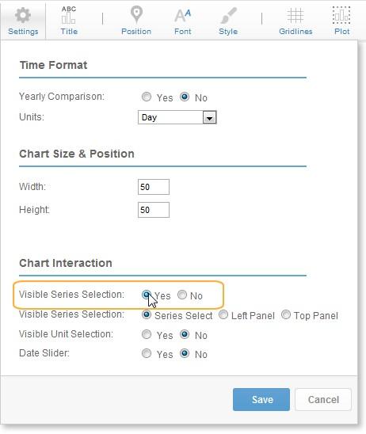
Task: Click the Width input field
Action: click(154, 187)
